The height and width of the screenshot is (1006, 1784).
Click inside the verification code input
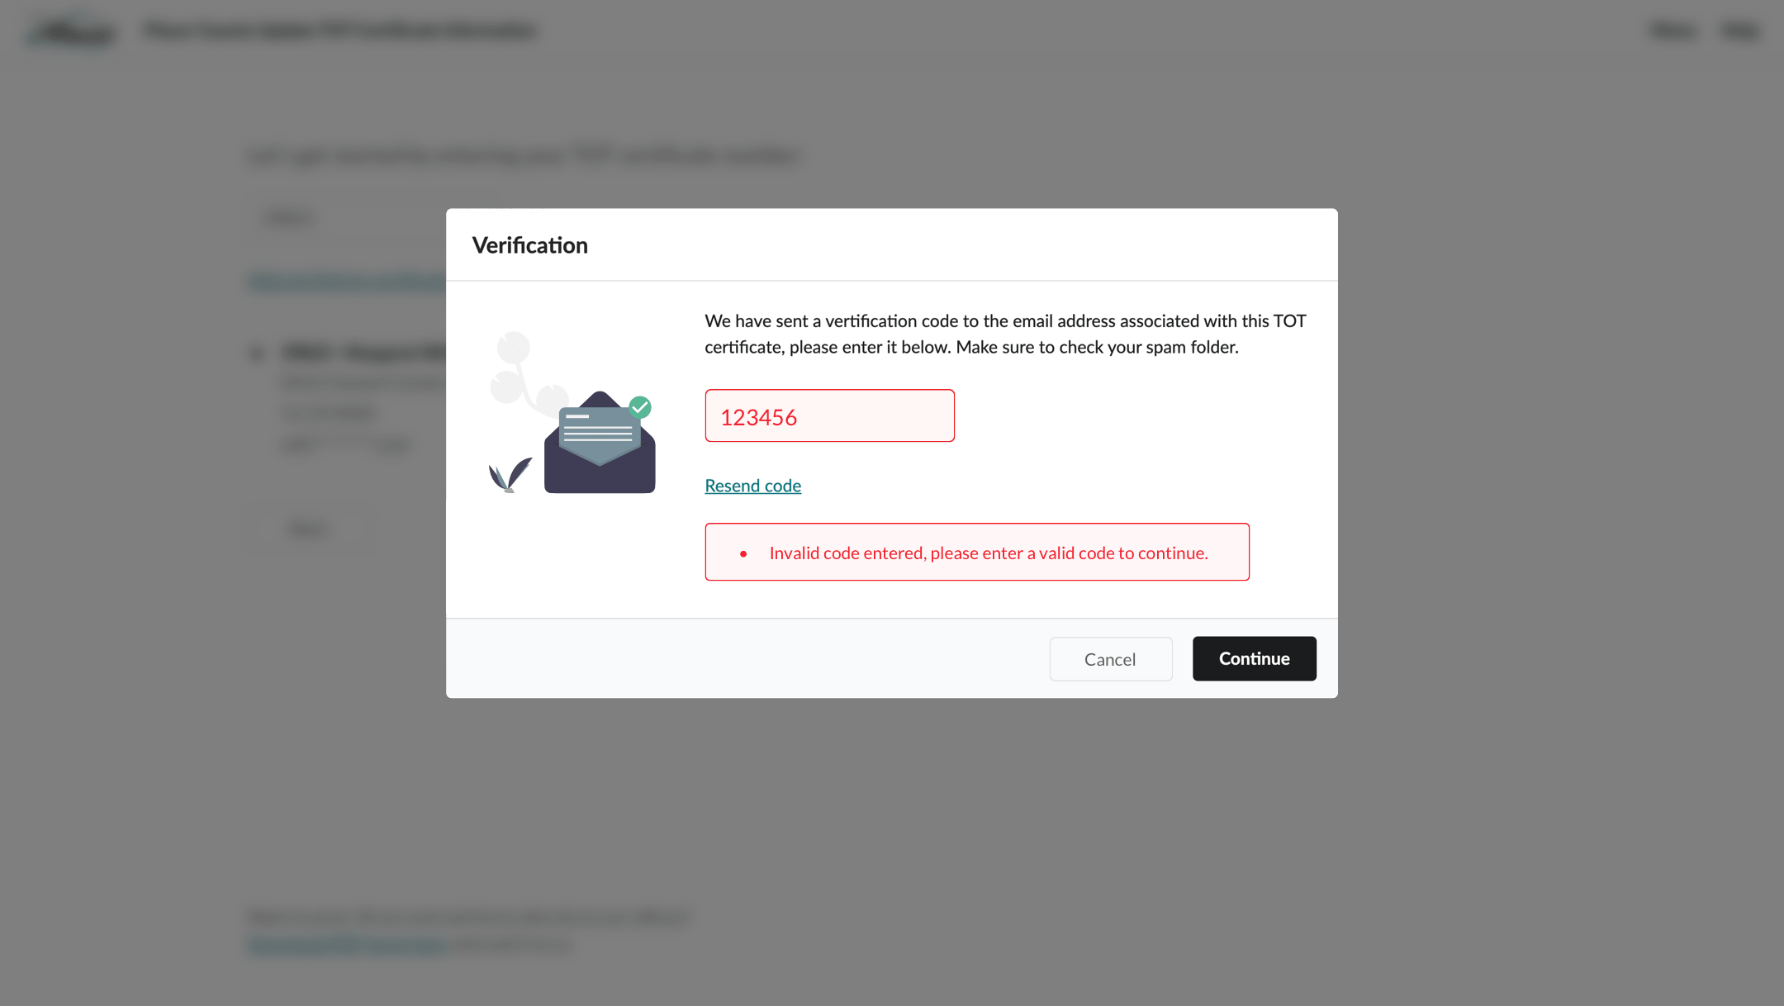[x=829, y=415]
